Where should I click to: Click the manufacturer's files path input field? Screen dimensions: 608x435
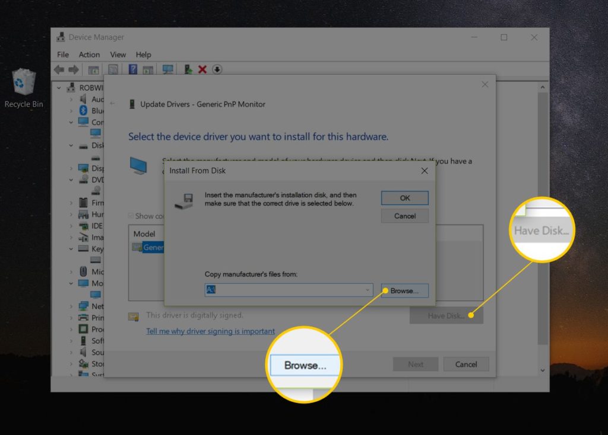point(285,290)
